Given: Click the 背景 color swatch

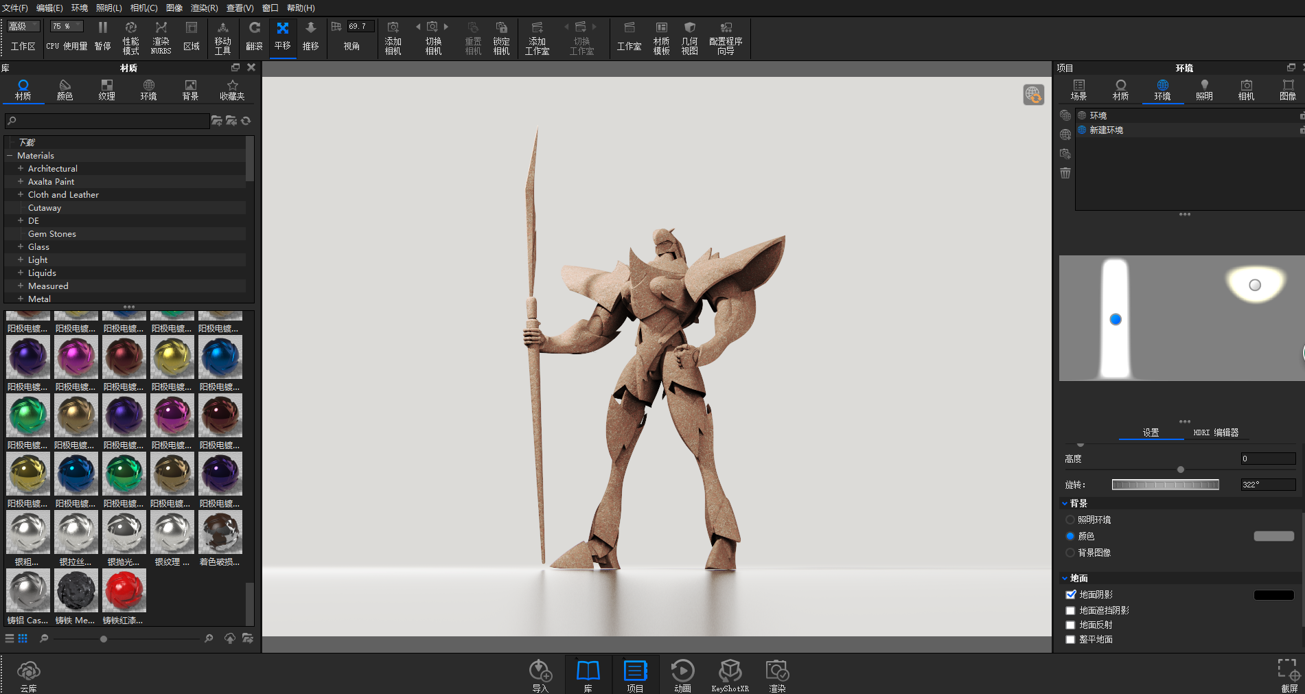Looking at the screenshot, I should (x=1273, y=536).
